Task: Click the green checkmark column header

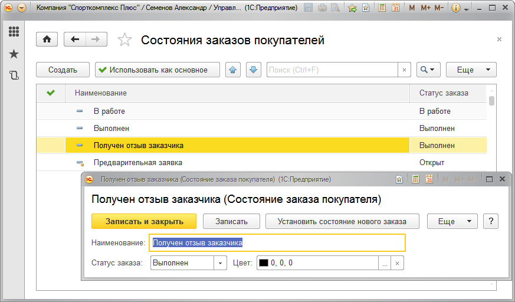Action: [x=51, y=93]
